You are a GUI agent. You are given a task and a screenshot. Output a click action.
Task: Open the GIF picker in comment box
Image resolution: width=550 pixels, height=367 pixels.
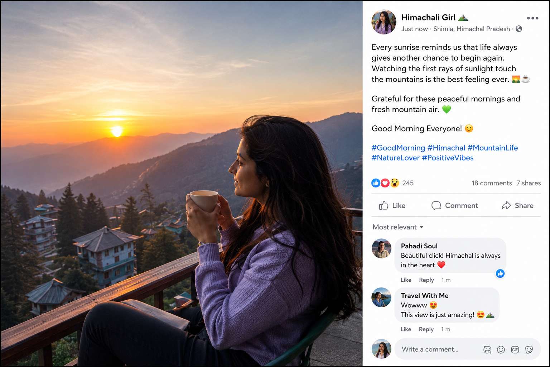pyautogui.click(x=515, y=349)
